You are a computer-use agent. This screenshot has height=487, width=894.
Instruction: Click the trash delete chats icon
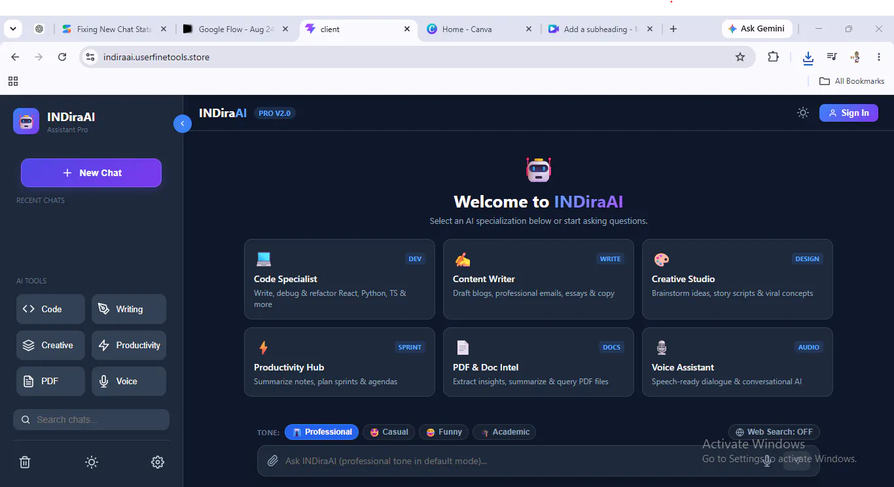click(25, 462)
